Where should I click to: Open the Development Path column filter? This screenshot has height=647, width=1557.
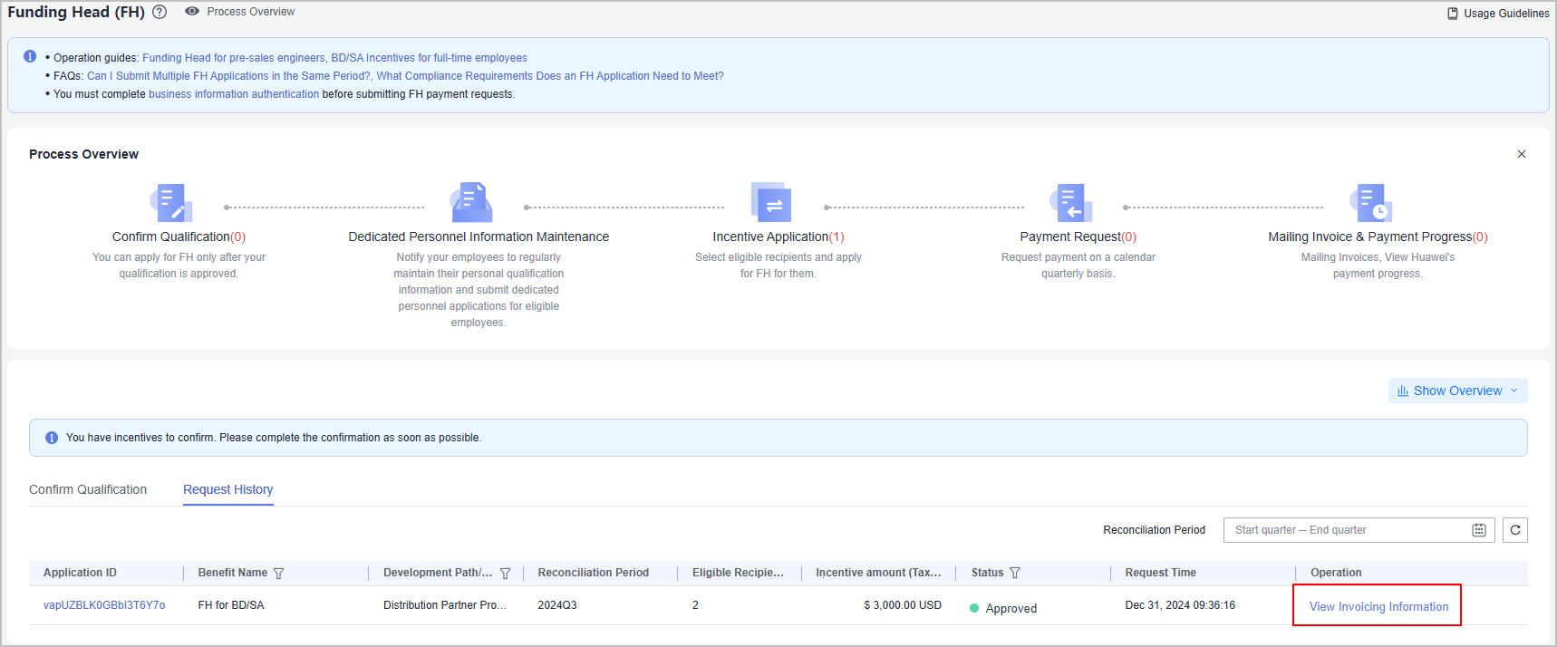coord(506,574)
